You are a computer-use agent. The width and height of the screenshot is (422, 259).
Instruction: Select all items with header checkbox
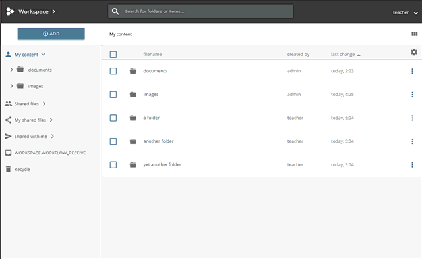tap(113, 55)
